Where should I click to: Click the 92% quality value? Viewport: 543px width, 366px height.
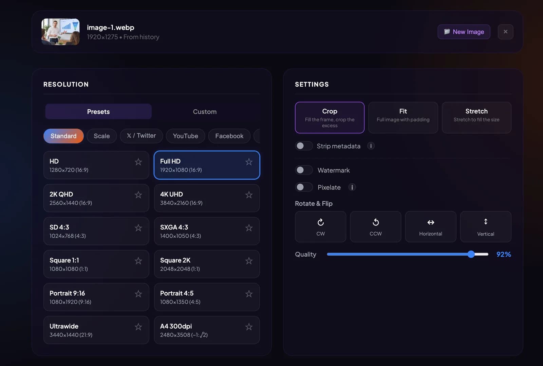(504, 254)
